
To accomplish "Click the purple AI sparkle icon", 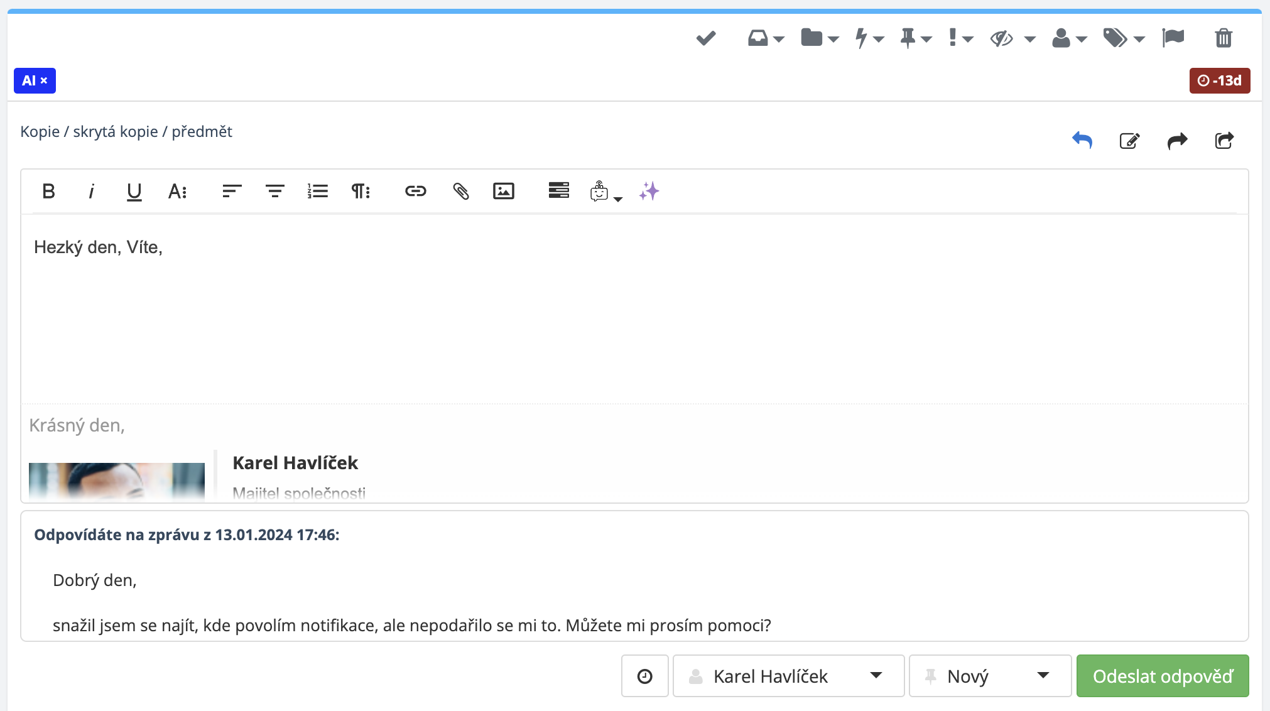I will (x=649, y=191).
